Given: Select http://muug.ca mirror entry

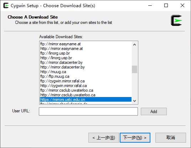Looking at the screenshot, I should (x=86, y=72).
